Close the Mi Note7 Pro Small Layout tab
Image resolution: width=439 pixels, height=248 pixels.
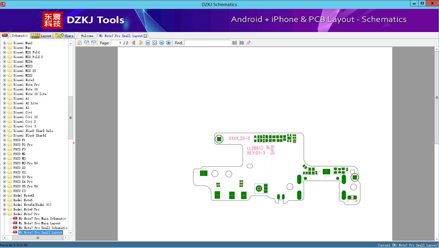coord(145,36)
